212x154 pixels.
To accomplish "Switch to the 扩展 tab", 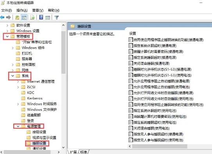I will (x=74, y=152).
